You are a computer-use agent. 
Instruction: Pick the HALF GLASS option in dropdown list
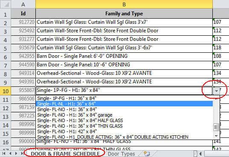click(x=124, y=120)
